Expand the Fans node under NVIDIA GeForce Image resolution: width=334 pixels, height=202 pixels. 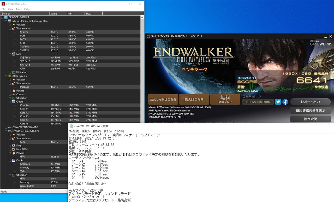(x=10, y=146)
